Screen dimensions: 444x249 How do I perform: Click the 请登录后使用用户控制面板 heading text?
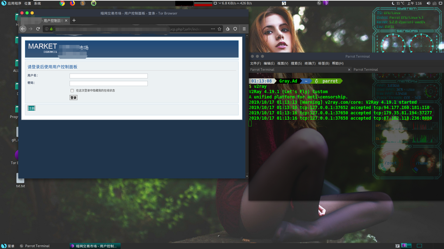(52, 67)
